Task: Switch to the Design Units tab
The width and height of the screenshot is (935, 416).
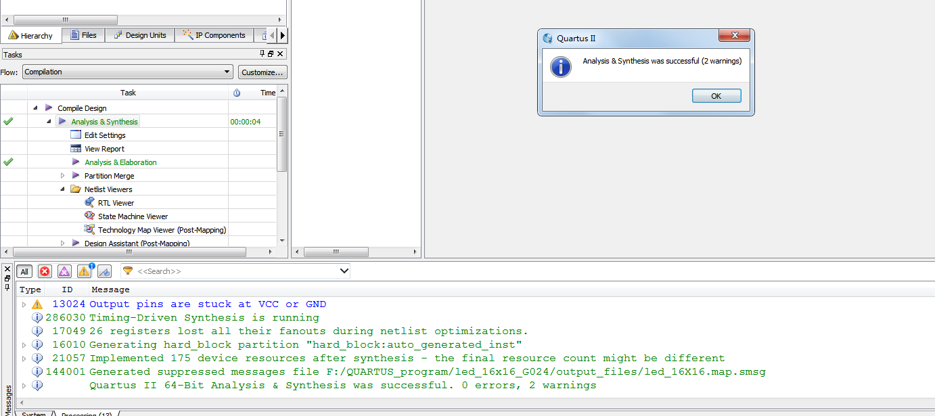Action: [140, 35]
